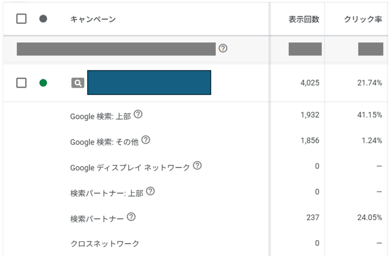Viewport: 391px width, 258px height.
Task: Click the green campaign status dot
Action: coord(43,83)
